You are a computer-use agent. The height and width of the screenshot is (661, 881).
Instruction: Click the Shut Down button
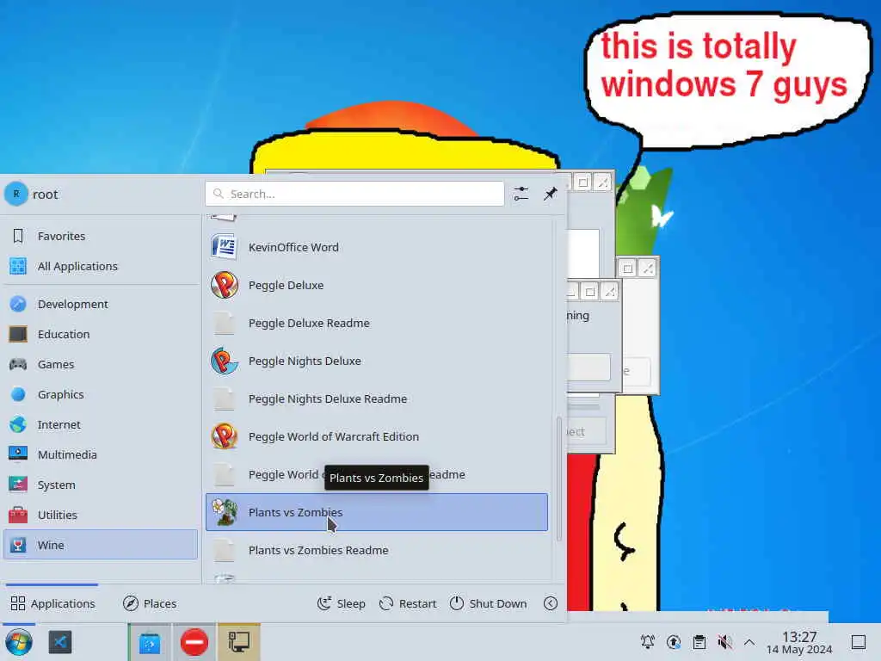pos(489,603)
